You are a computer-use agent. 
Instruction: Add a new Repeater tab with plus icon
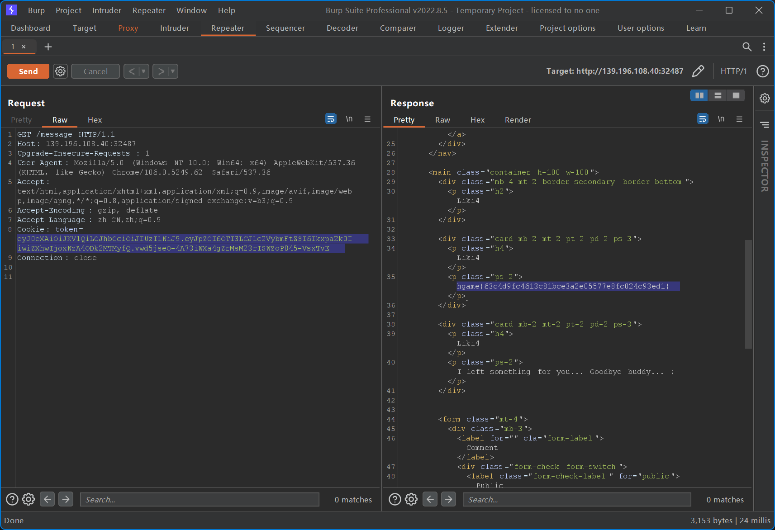pyautogui.click(x=48, y=47)
